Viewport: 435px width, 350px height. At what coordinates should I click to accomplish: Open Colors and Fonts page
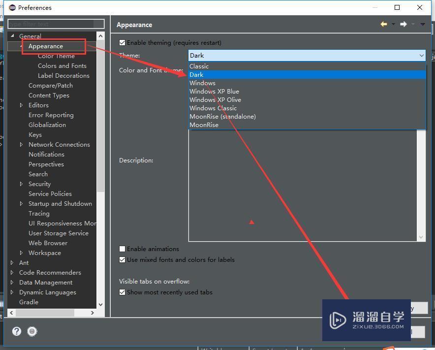62,66
